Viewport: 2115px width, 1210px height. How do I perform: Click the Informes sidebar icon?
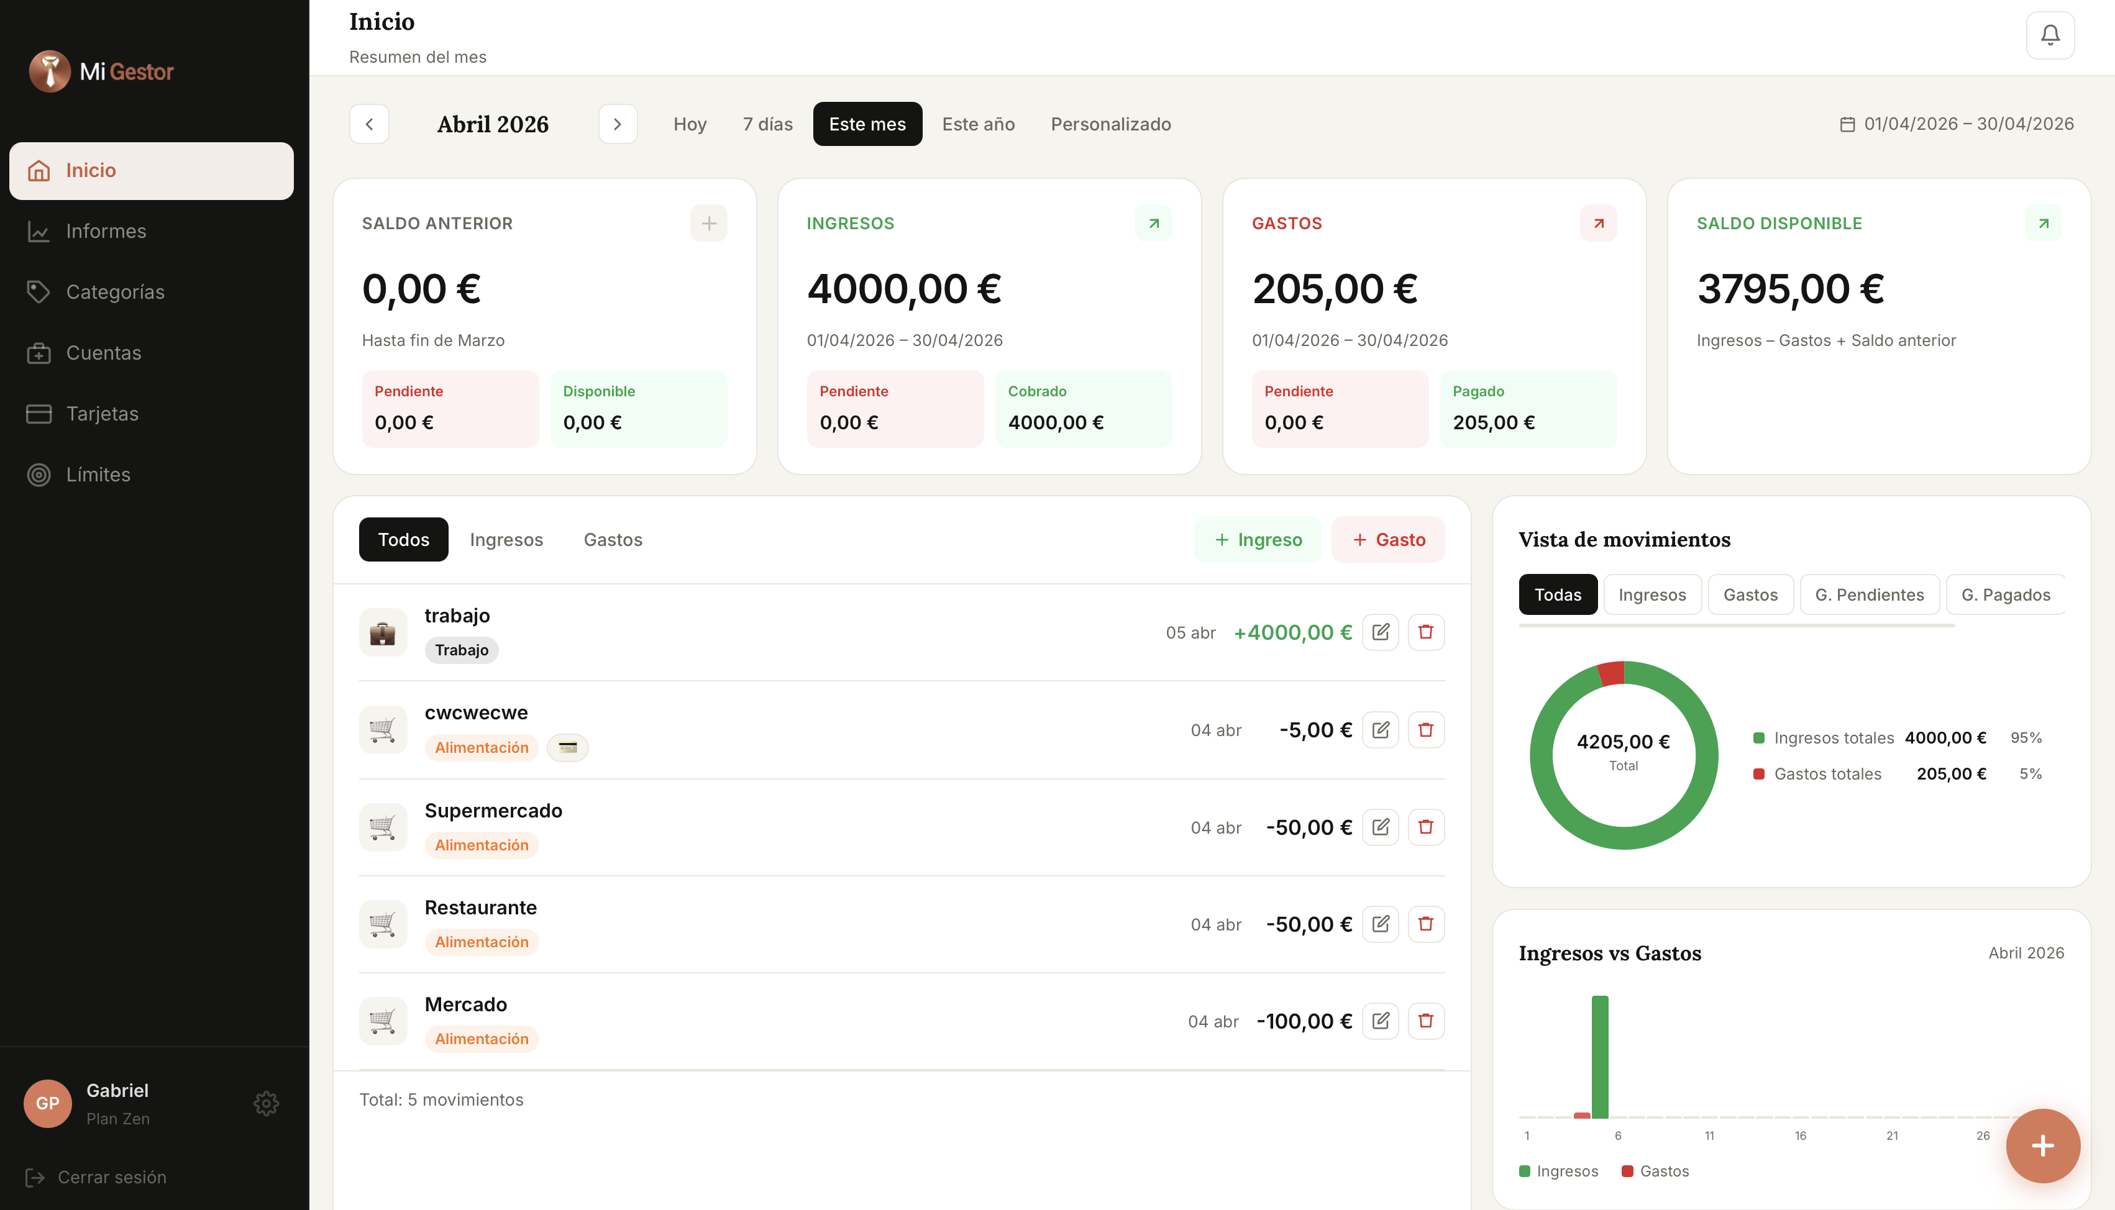click(x=39, y=231)
